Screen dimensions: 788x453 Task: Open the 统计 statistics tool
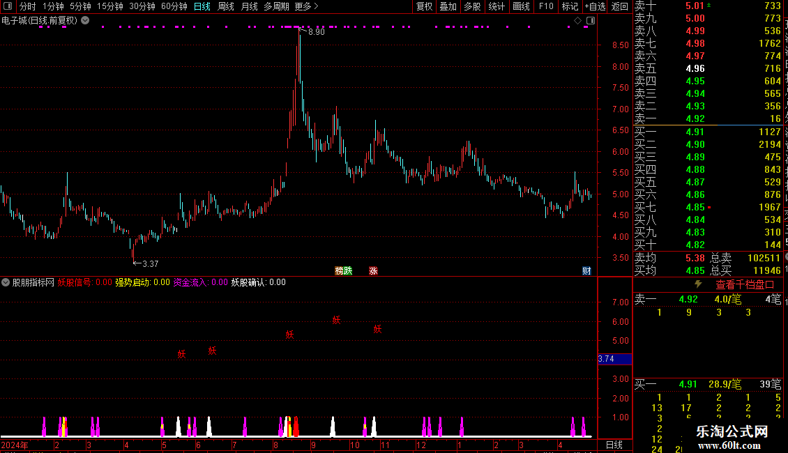[497, 6]
